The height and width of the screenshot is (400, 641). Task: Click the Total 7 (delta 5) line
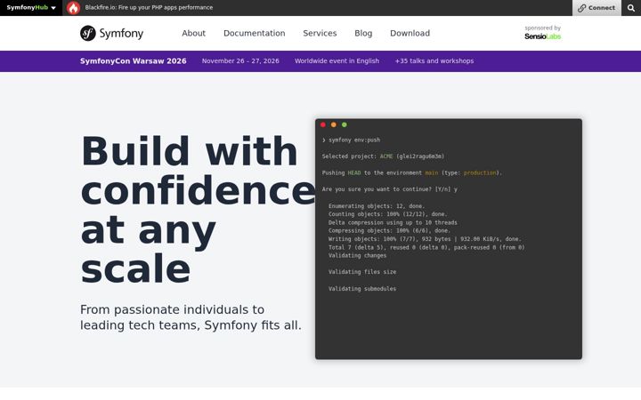point(426,247)
